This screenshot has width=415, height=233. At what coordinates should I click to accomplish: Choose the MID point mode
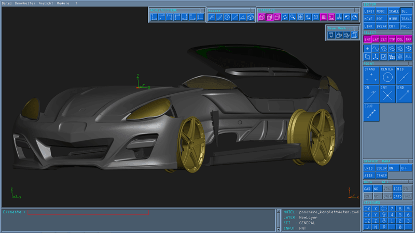coord(404,76)
